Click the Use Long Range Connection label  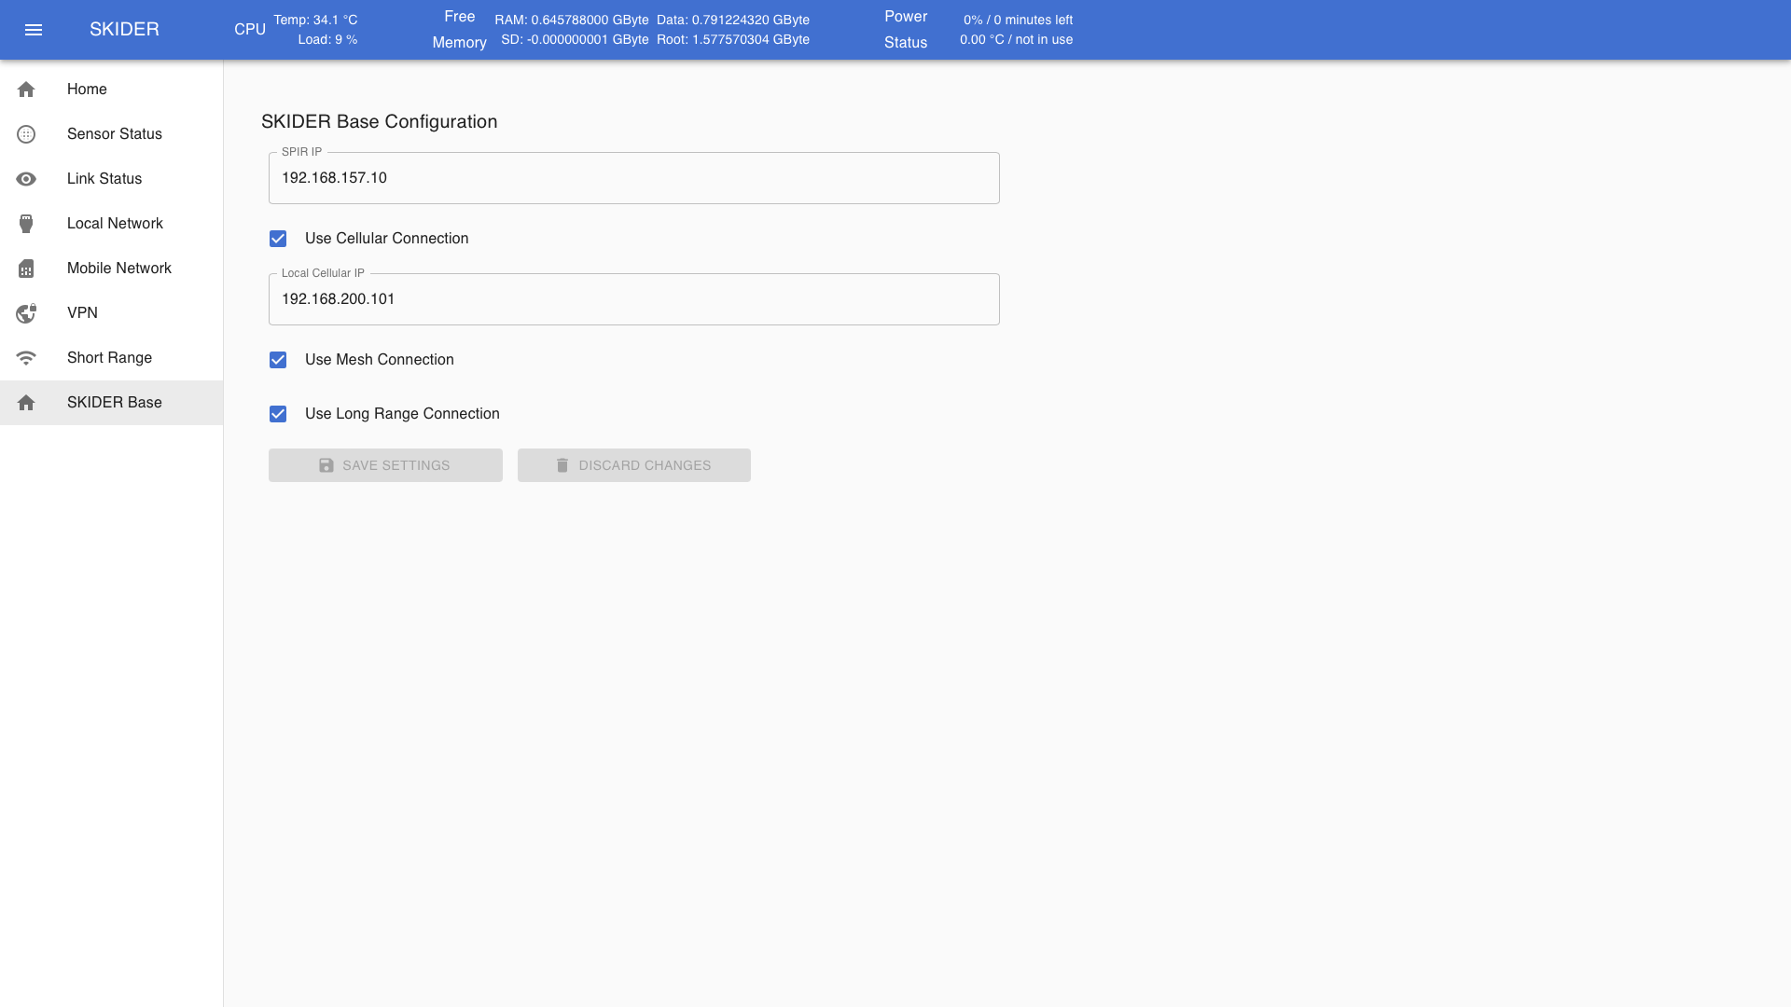coord(402,414)
